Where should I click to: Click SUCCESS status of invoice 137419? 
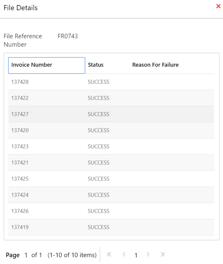[x=98, y=227]
